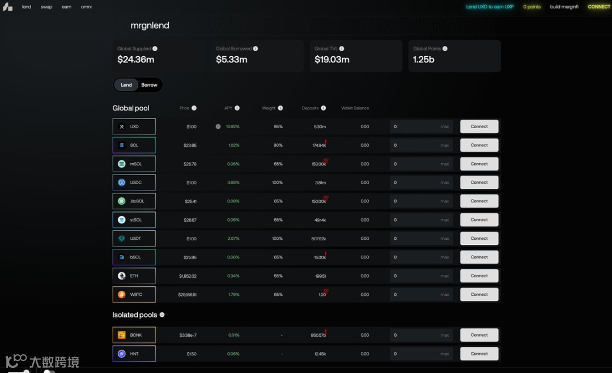Viewport: 612px width, 373px height.
Task: Click the CONNECT wallet button in header
Action: click(598, 7)
